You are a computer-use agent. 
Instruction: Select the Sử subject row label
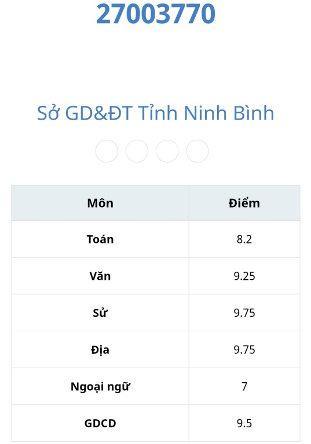[100, 313]
